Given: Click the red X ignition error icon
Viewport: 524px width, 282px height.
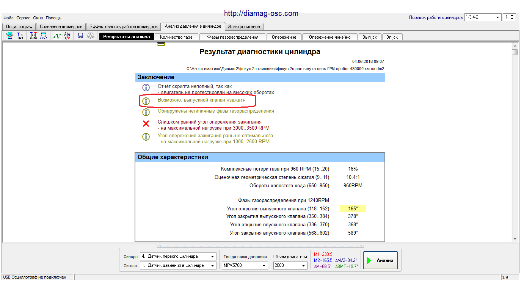Looking at the screenshot, I should pyautogui.click(x=146, y=123).
